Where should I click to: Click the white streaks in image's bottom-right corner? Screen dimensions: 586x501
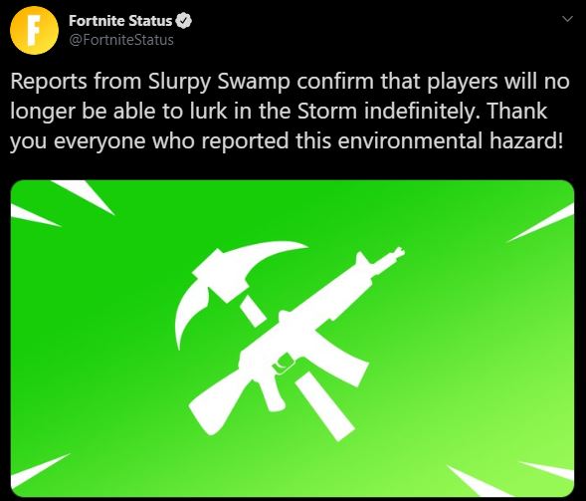pos(512,480)
